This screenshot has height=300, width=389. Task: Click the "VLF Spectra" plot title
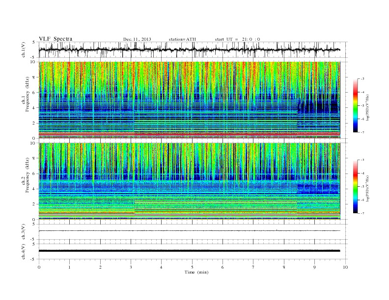56,39
